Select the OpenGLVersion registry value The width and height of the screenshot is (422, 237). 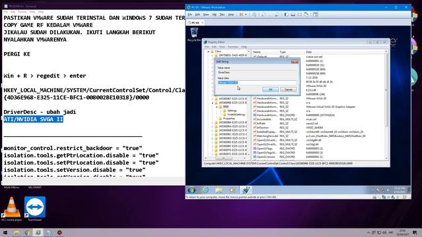pyautogui.click(x=265, y=157)
